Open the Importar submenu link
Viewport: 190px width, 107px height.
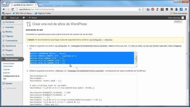pyautogui.click(x=7, y=70)
